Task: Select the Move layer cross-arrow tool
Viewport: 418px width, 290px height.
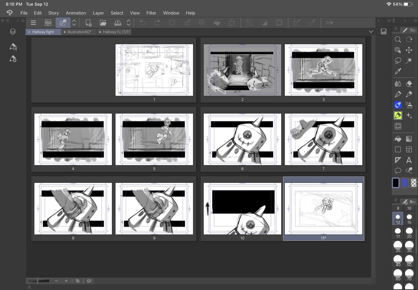Action: [x=409, y=50]
